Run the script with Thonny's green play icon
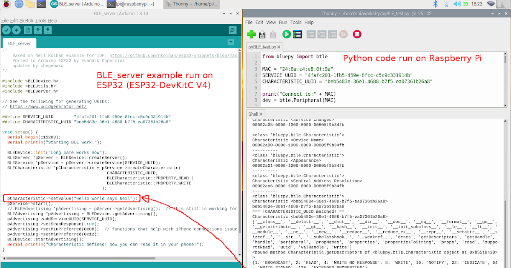The height and width of the screenshot is (268, 511). [x=286, y=34]
